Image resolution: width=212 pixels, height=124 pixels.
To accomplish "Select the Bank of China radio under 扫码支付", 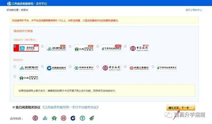I will tap(125, 46).
